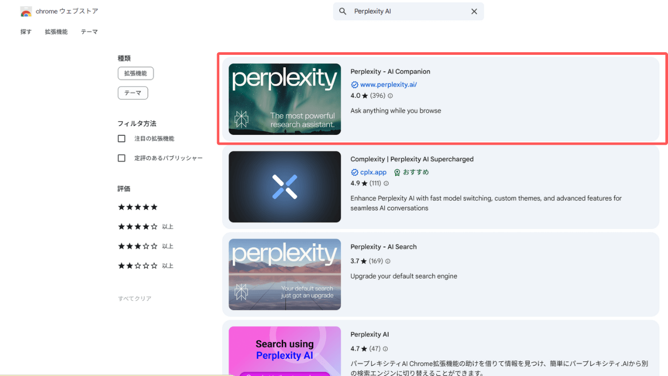This screenshot has width=668, height=376.
Task: Enable the 定評のあるパブリッシャー checkbox
Action: click(122, 158)
